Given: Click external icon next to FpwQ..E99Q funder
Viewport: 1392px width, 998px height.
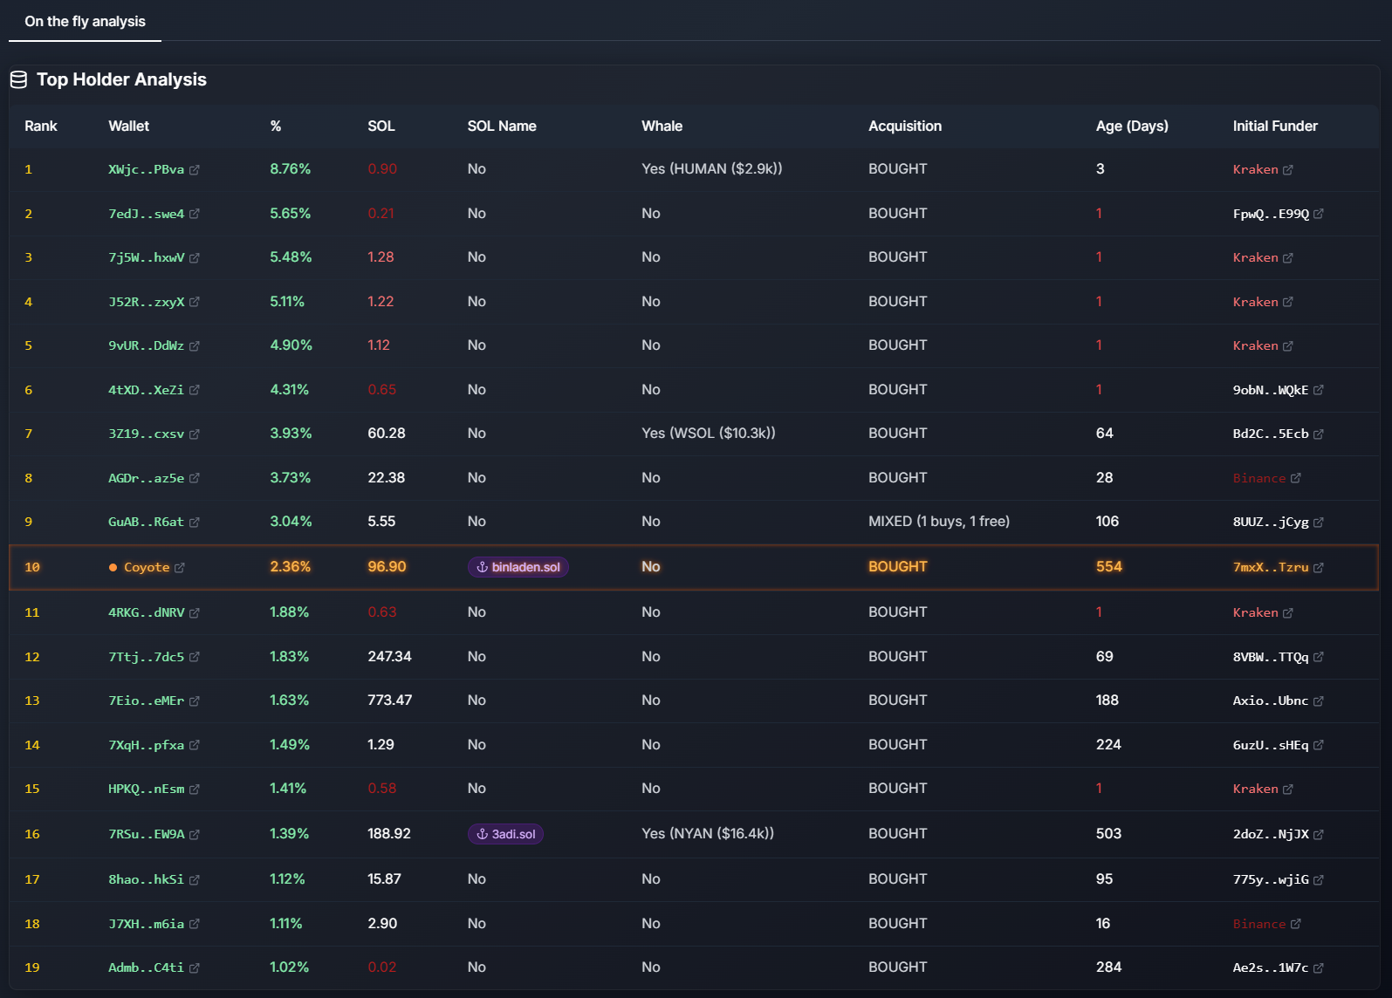Looking at the screenshot, I should [1319, 214].
